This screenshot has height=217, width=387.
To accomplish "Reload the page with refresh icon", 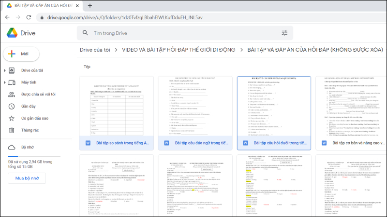I will click(x=29, y=17).
